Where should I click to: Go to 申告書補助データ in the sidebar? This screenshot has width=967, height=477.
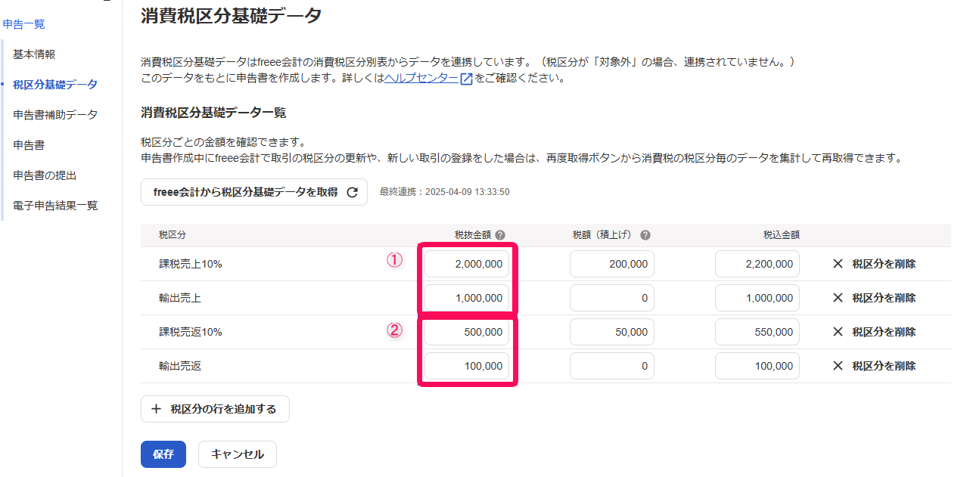pos(55,115)
